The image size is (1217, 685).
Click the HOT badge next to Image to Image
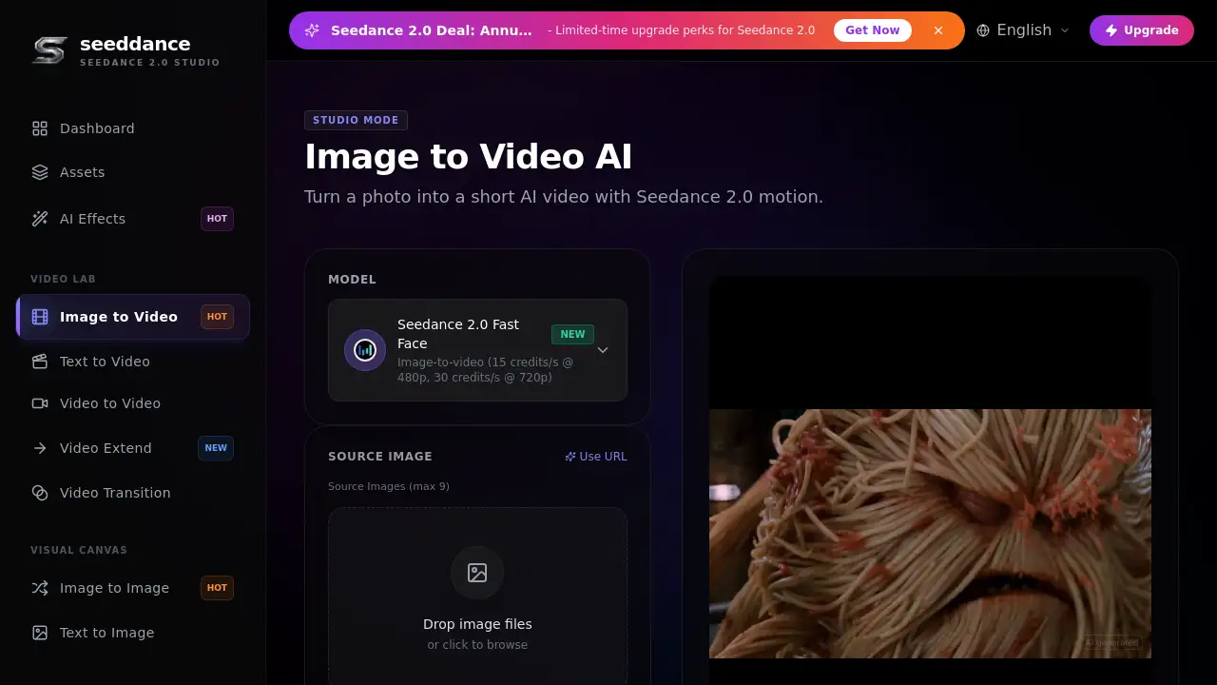click(217, 588)
